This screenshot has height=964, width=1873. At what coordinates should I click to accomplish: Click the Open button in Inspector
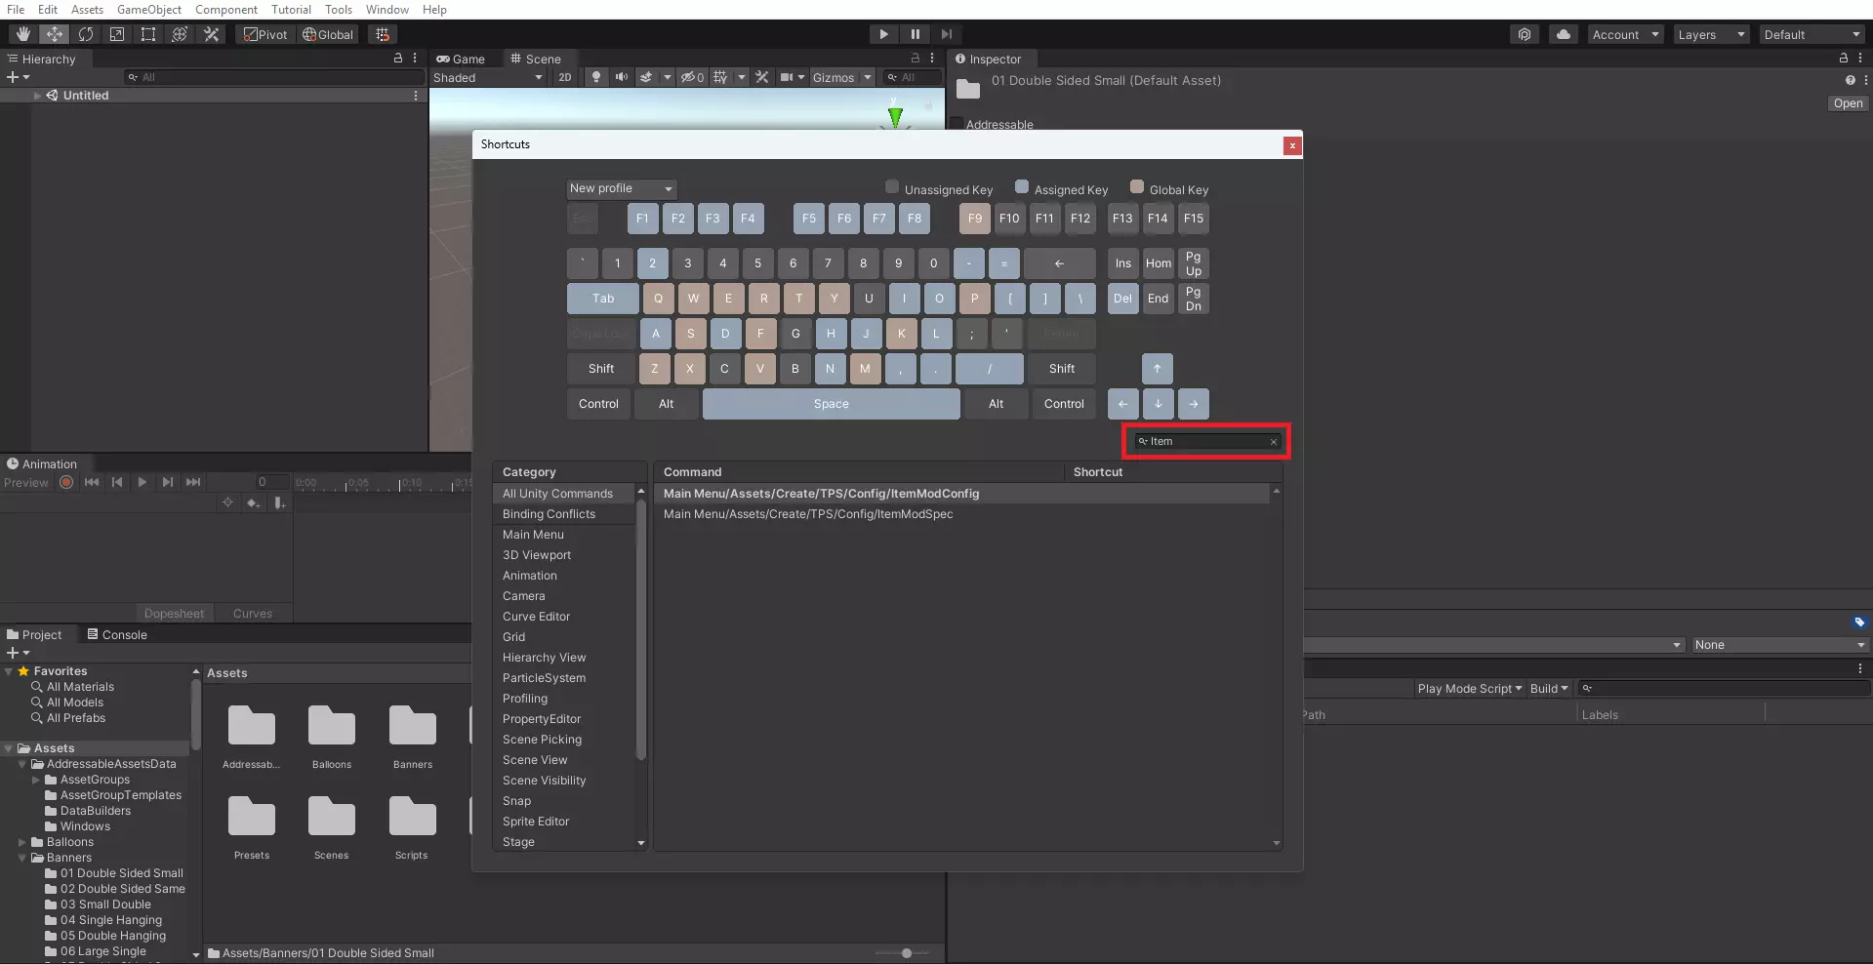pyautogui.click(x=1847, y=103)
